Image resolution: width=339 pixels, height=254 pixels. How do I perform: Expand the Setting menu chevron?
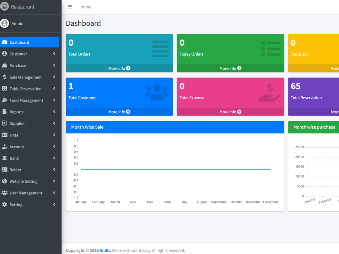coord(54,204)
